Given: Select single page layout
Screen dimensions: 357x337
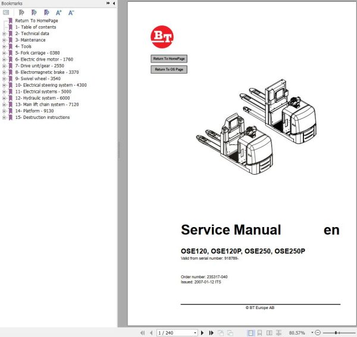Looking at the screenshot, I should (x=250, y=333).
